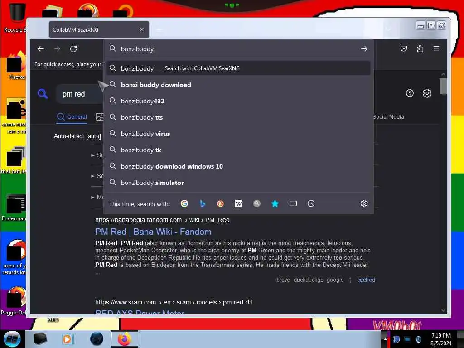Open Firefox from the taskbar
This screenshot has width=464, height=348.
click(x=125, y=339)
